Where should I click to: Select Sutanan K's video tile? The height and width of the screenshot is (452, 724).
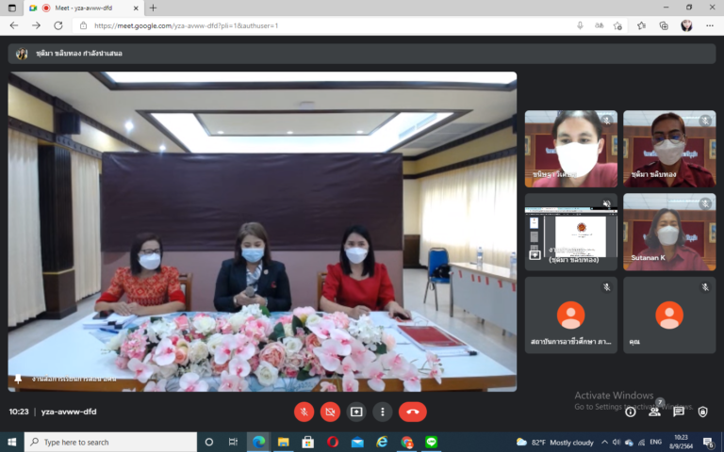tap(669, 232)
